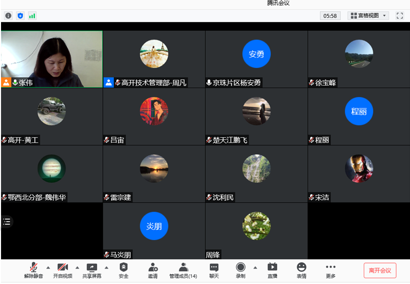Expand audio options arrow beside 解除静音
410x284 pixels.
coord(48,268)
